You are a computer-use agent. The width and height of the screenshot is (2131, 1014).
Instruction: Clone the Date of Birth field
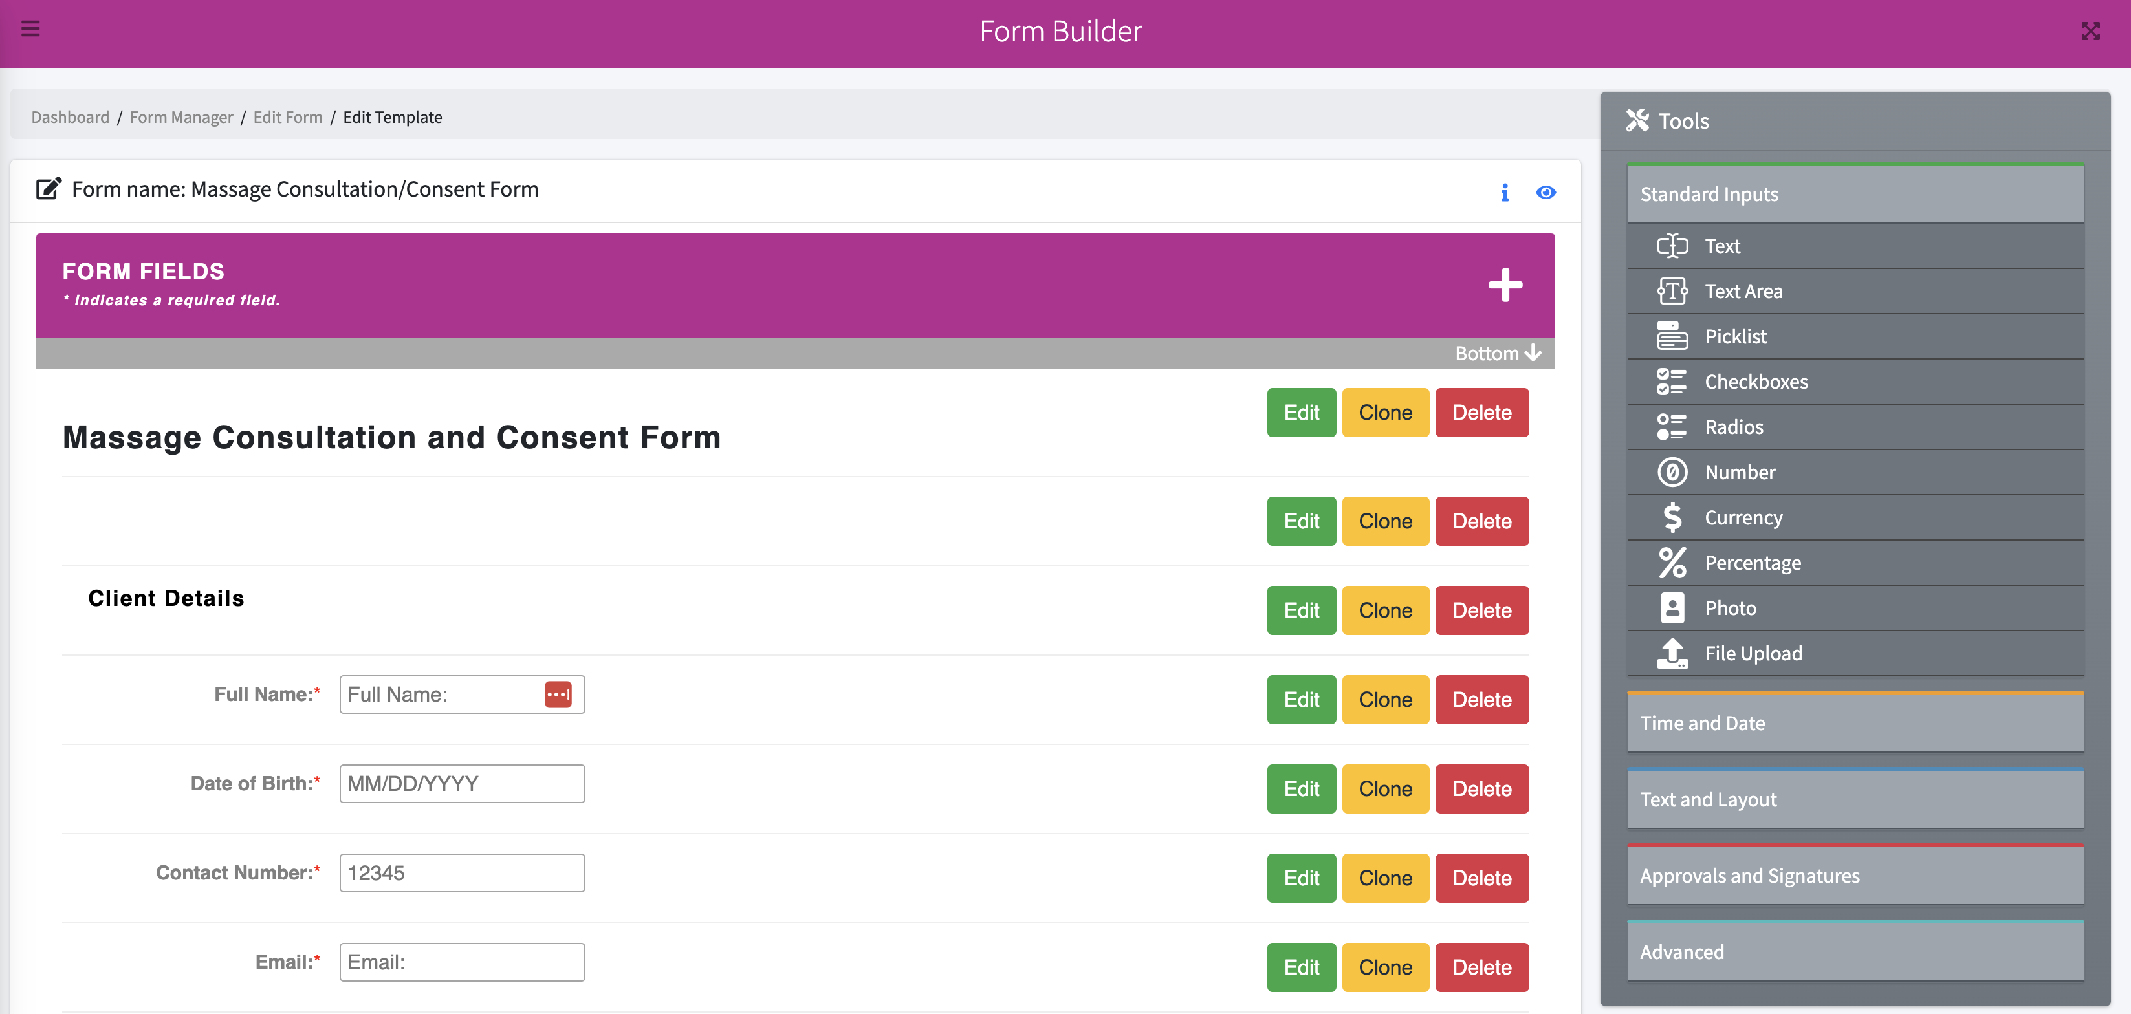click(x=1385, y=788)
